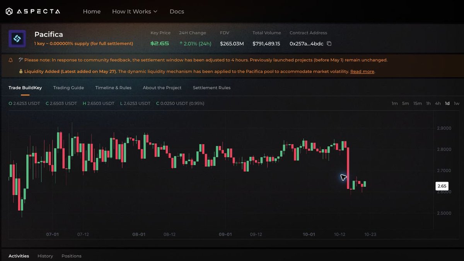
Task: Click the Liquidity Added (Latest added on May 27) text
Action: [70, 71]
